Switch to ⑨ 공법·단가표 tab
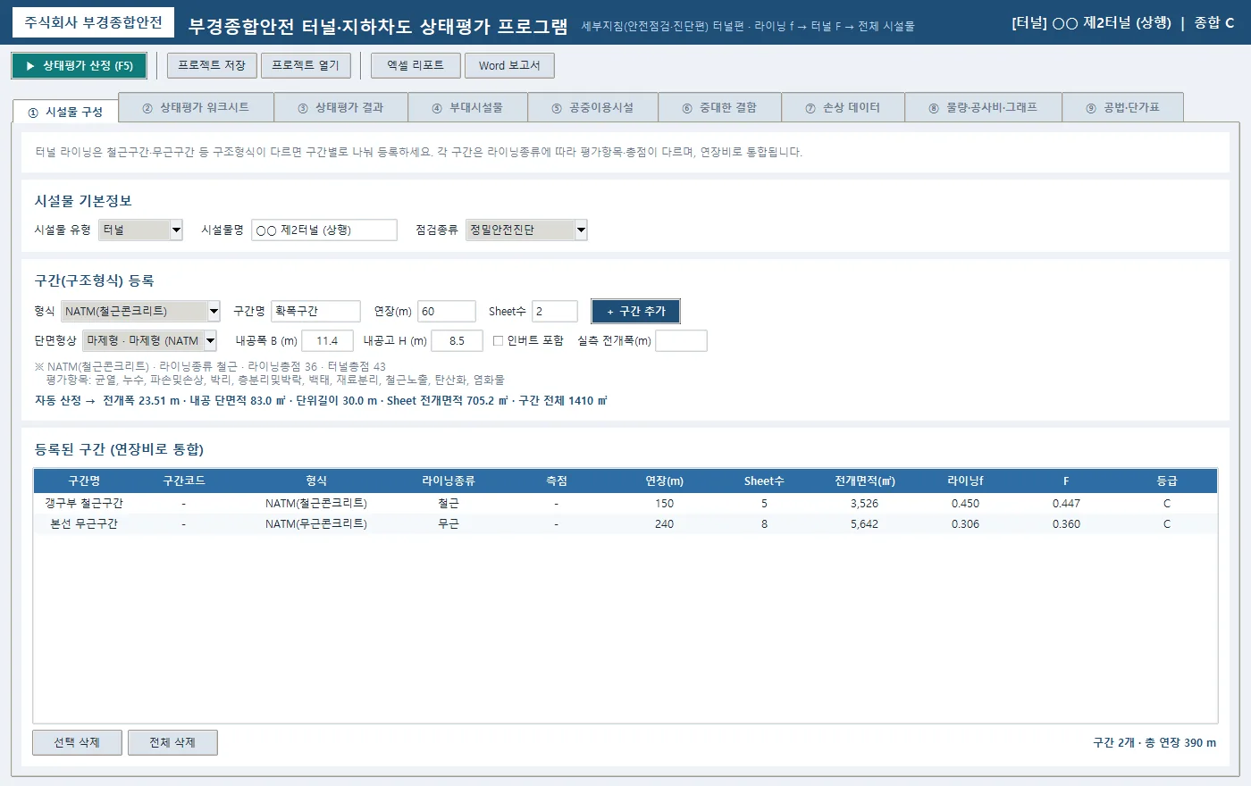Image resolution: width=1251 pixels, height=786 pixels. point(1122,107)
